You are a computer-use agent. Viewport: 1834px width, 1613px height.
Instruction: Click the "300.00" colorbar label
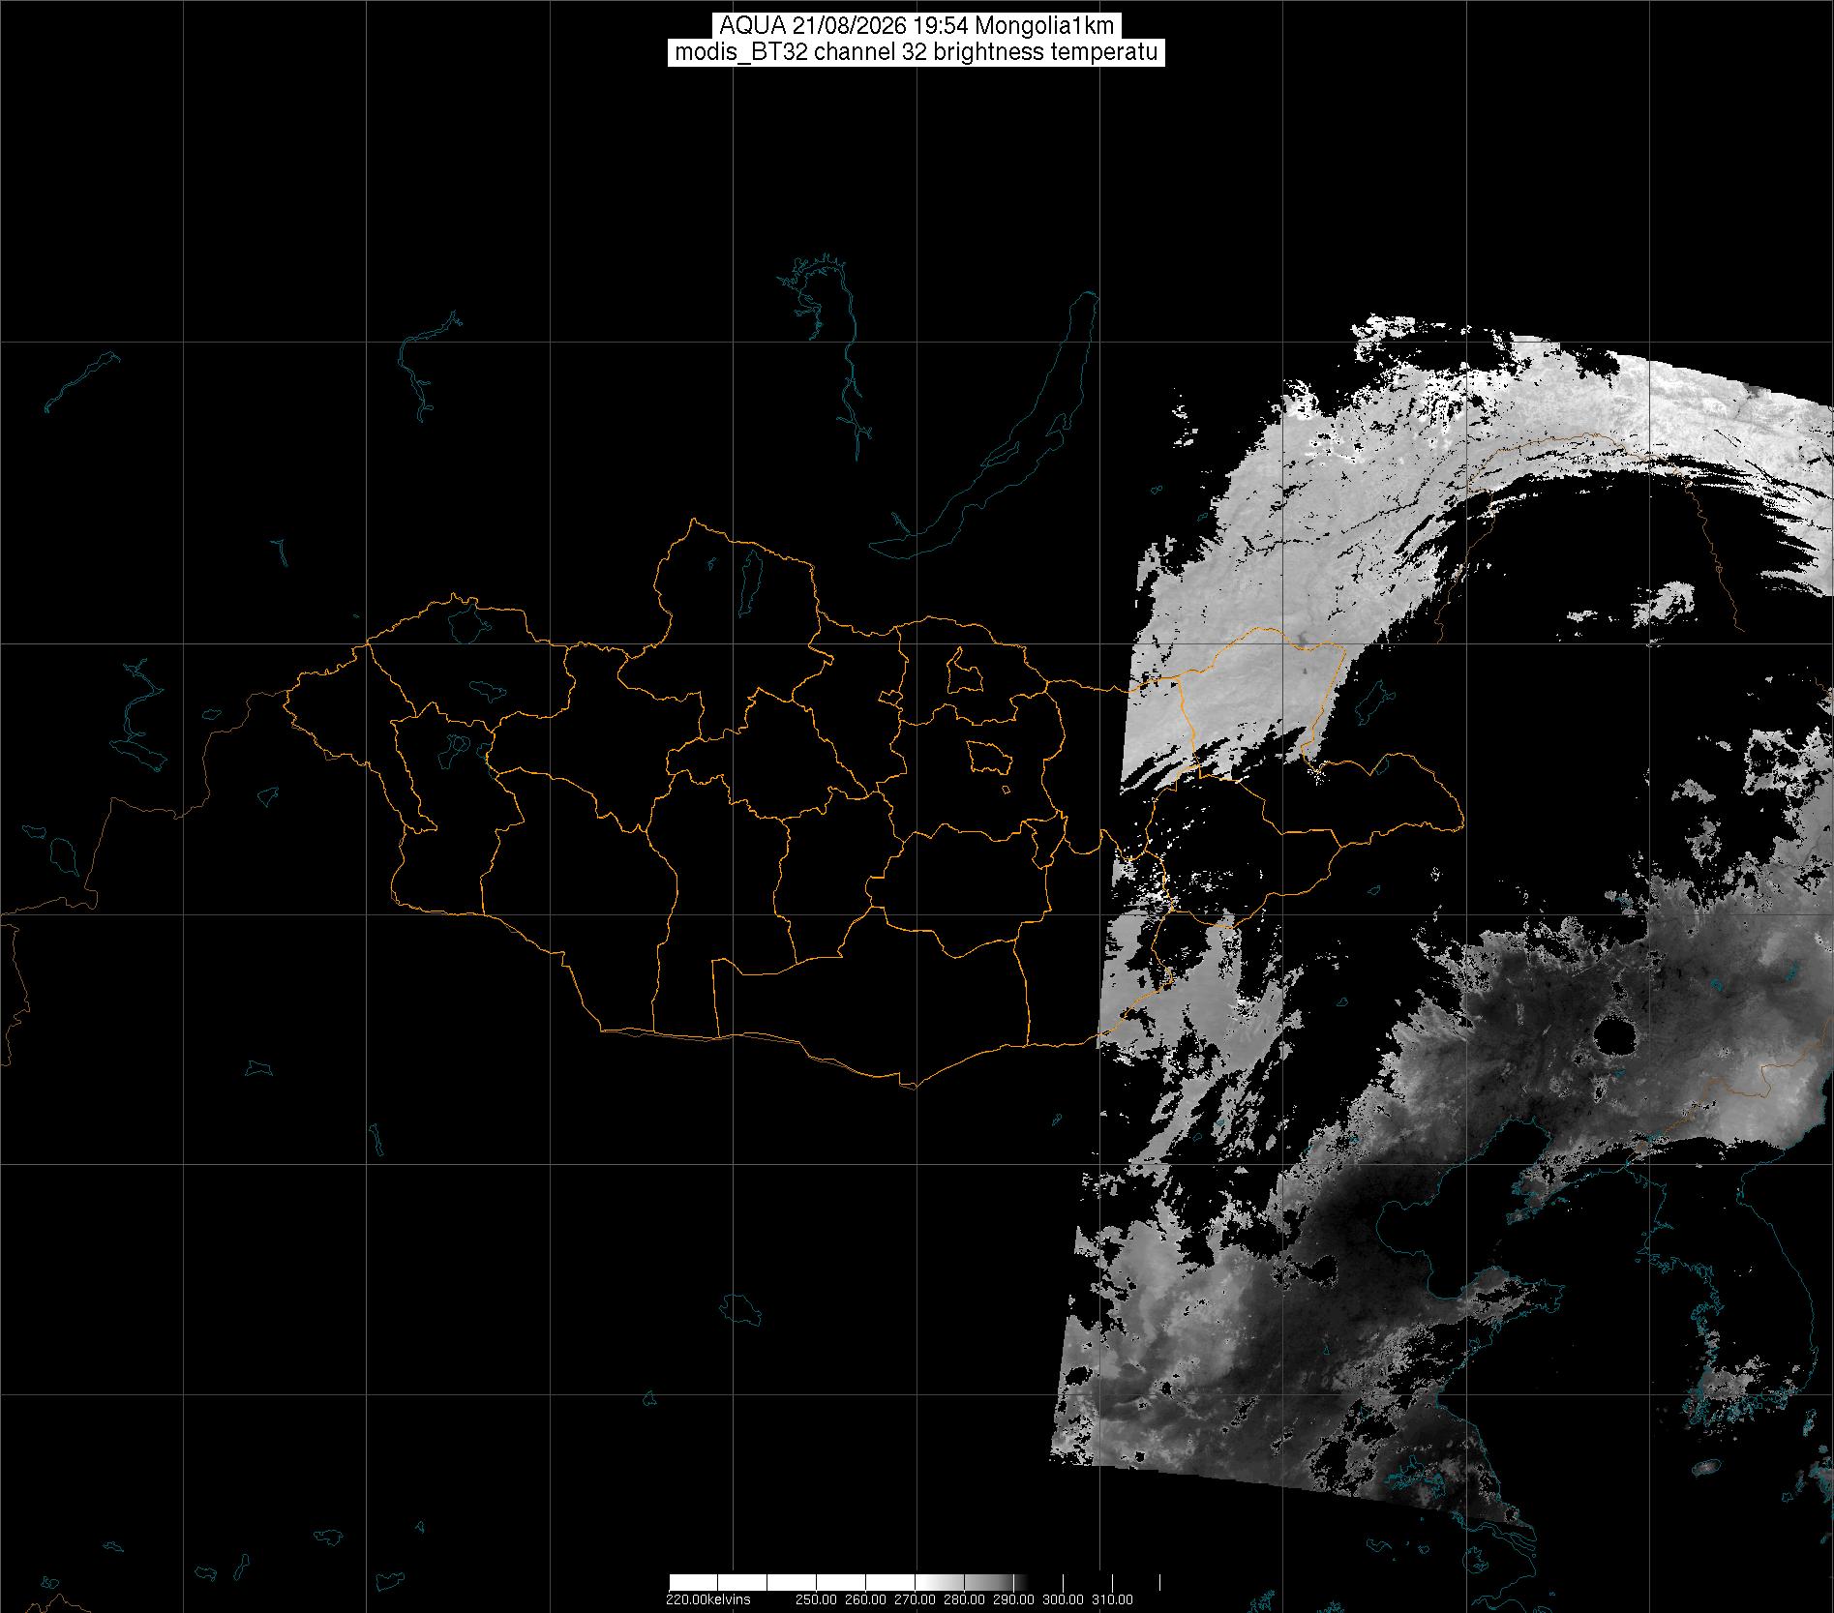point(1063,1599)
